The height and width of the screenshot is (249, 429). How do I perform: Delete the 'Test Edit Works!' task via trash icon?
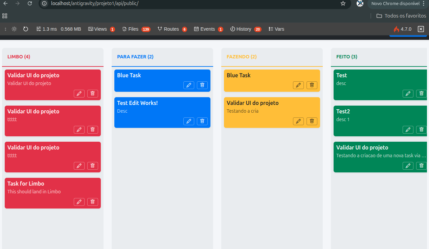(202, 121)
